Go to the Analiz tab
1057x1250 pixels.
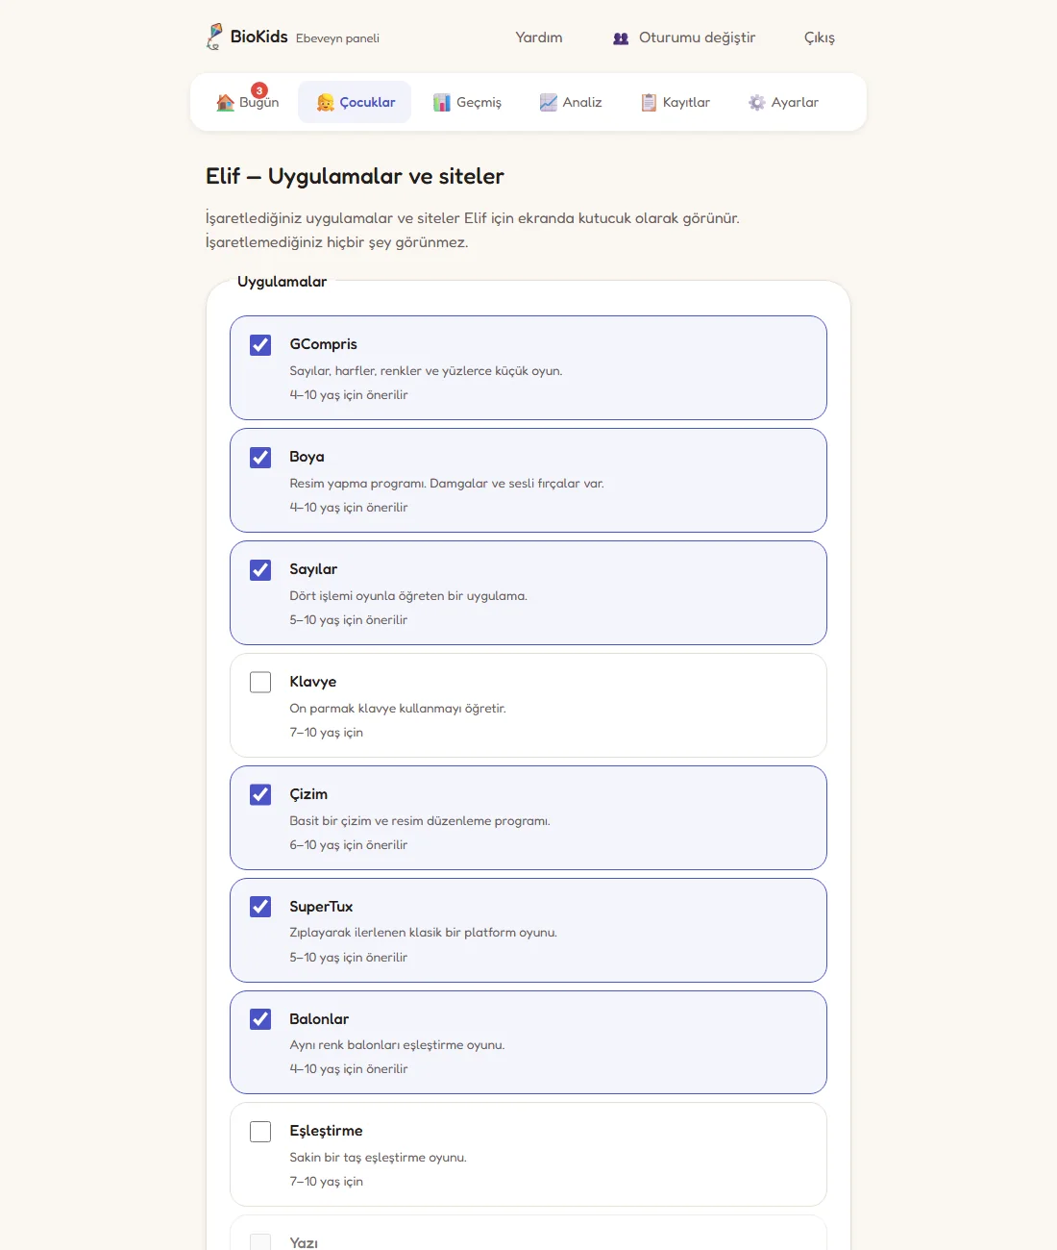pos(571,102)
